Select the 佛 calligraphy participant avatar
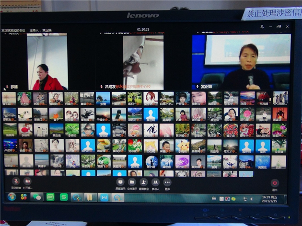This screenshot has width=302, height=226. click(x=151, y=130)
